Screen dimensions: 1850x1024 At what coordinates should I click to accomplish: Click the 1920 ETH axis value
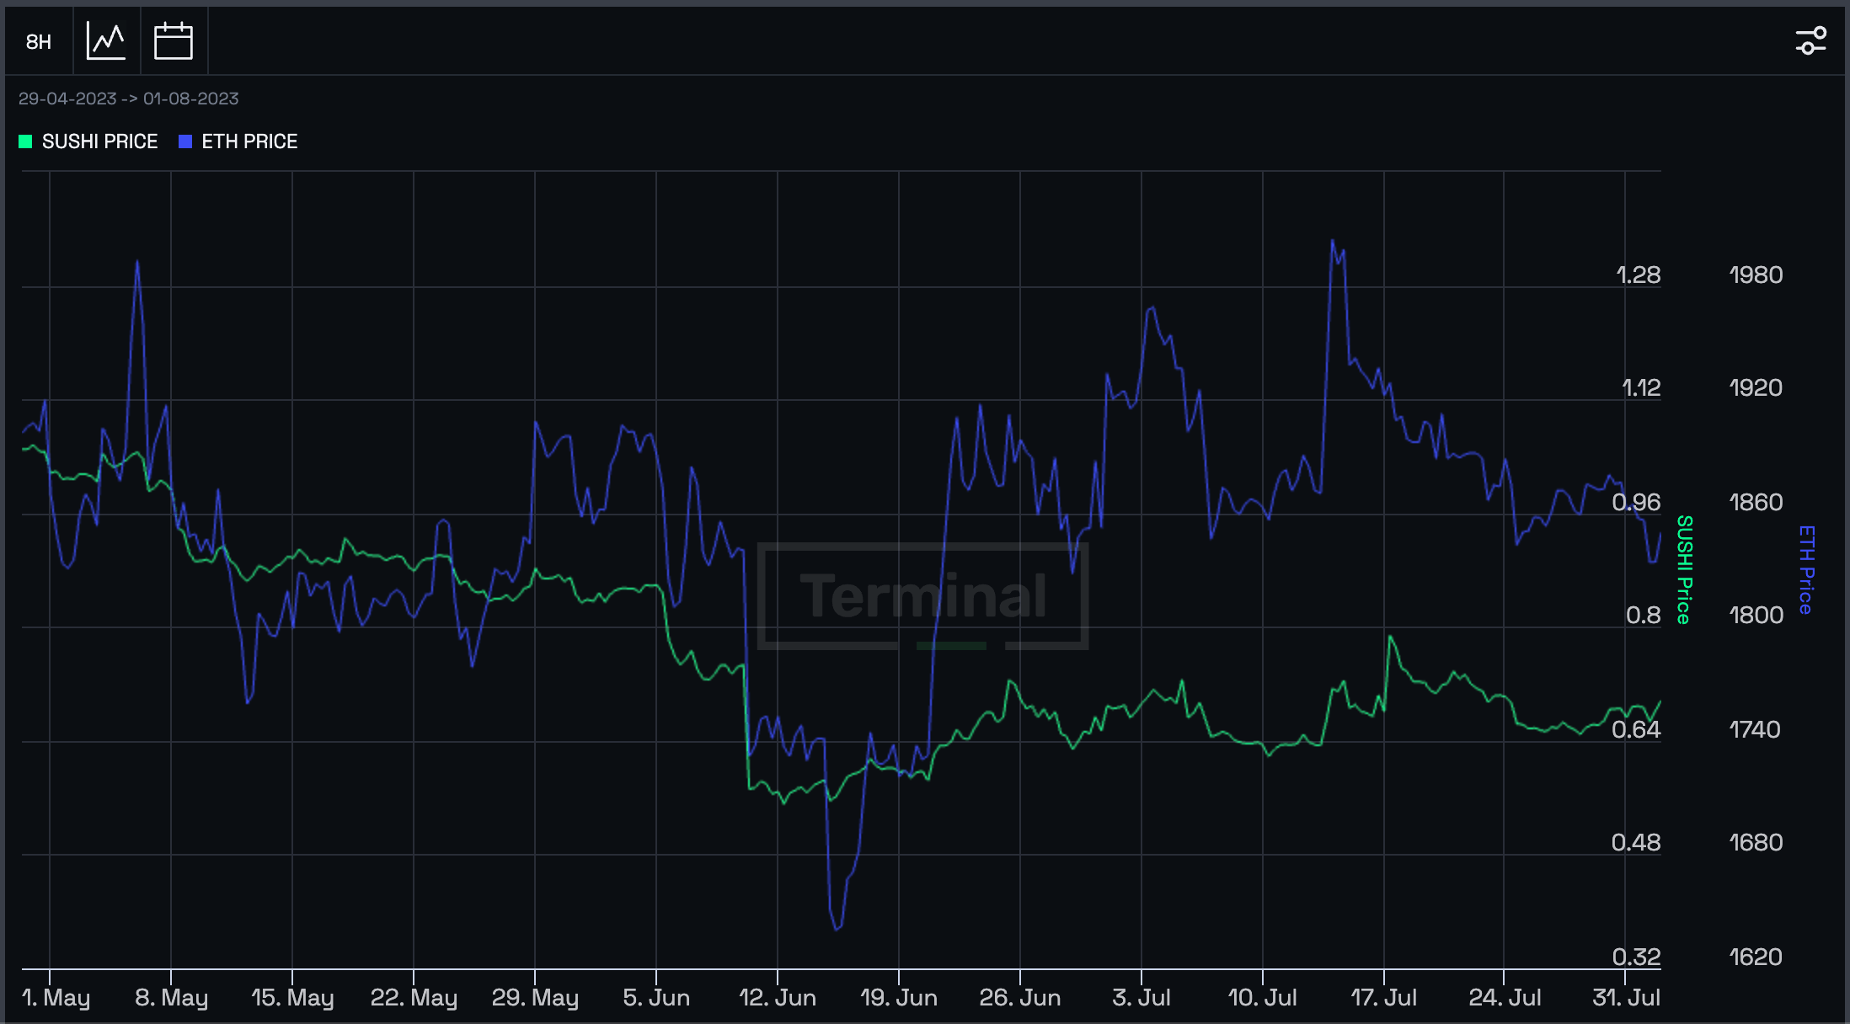click(x=1756, y=387)
